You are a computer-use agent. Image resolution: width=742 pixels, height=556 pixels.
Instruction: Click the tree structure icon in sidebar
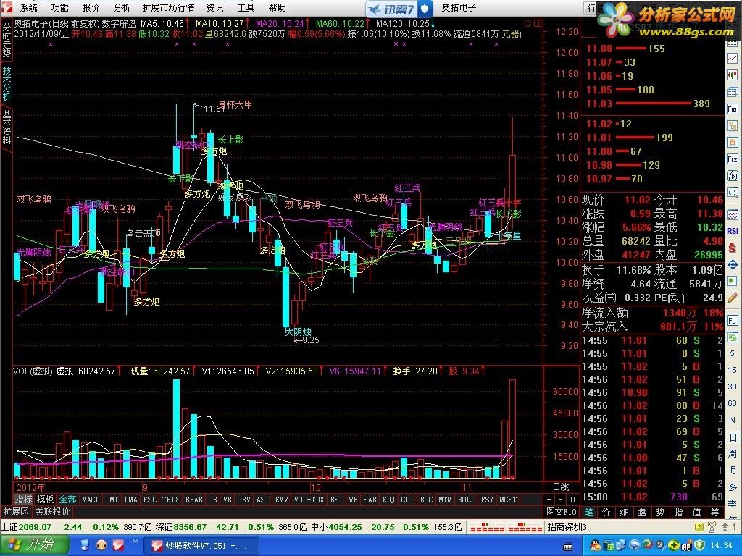coord(732,126)
